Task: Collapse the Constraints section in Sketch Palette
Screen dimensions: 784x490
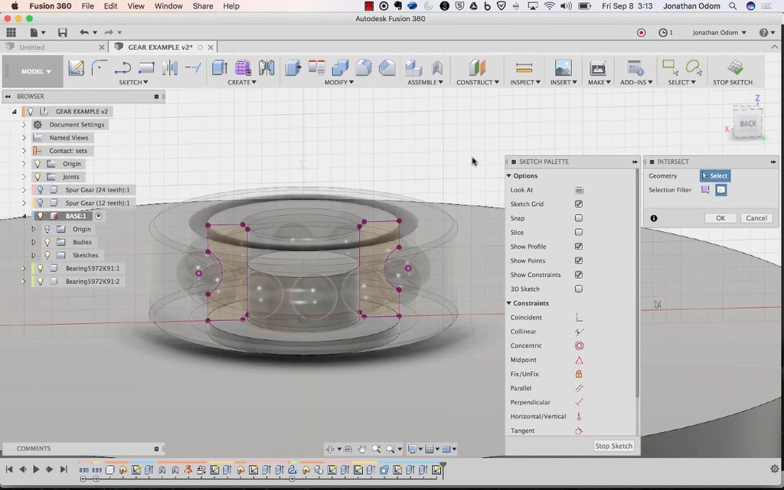Action: [508, 303]
